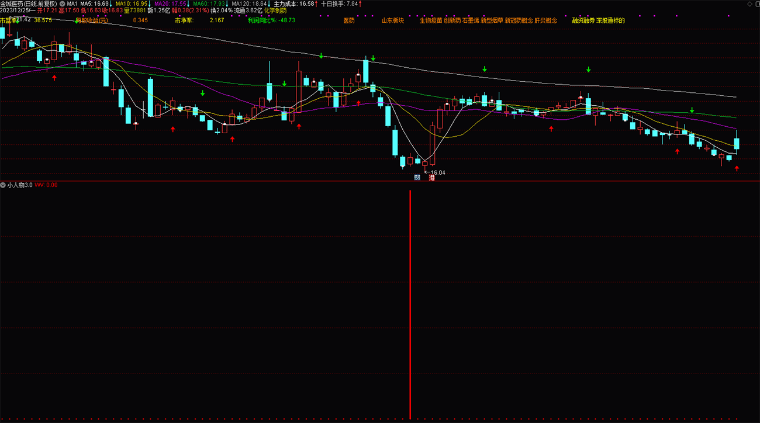760x423 pixels.
Task: Open the 医药 sector tag
Action: [348, 20]
